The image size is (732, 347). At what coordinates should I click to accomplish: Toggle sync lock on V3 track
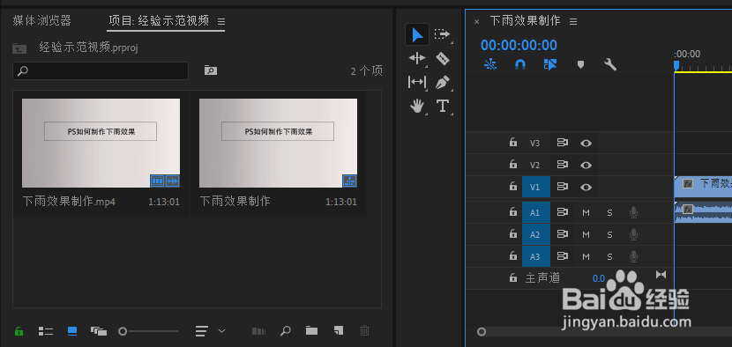562,143
